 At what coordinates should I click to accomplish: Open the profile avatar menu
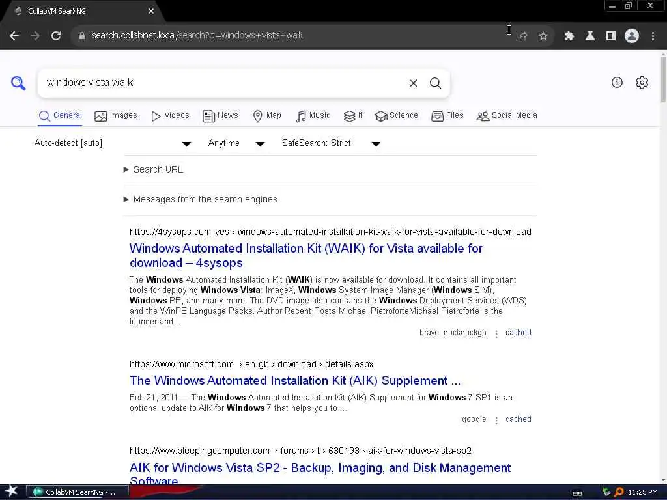pos(632,36)
